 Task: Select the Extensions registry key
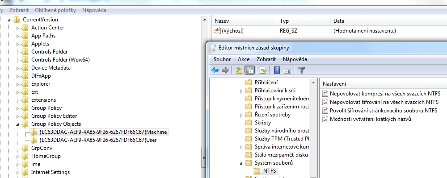44,100
